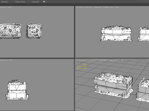
Task: Click the yellow Verts statistic text
Action: [82, 68]
